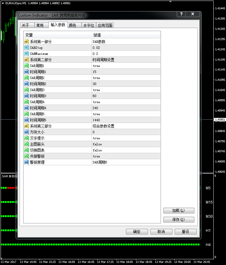The width and height of the screenshot is (226, 265).
Task: Click the integer icon beside 时间周期3
Action: point(26,96)
